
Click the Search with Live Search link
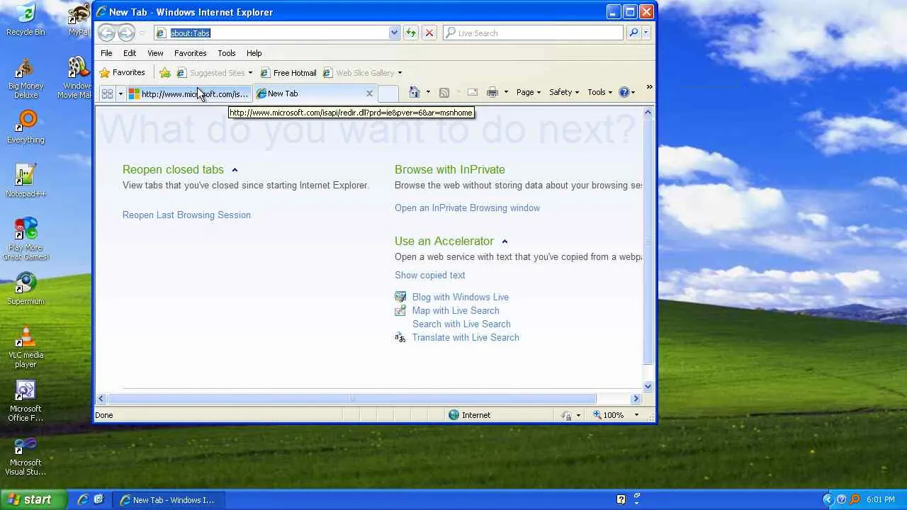tap(461, 324)
